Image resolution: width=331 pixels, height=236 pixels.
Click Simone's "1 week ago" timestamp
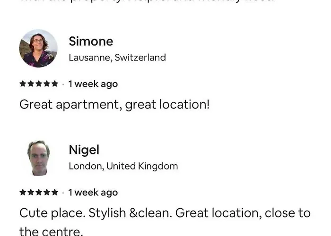[x=93, y=84]
